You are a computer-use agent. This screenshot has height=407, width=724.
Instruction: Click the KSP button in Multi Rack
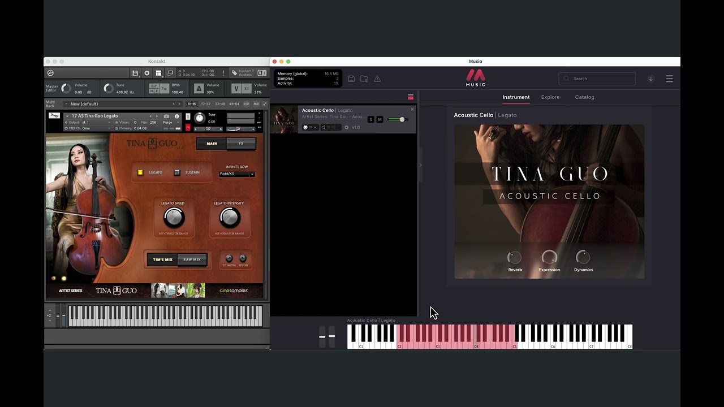coord(247,104)
